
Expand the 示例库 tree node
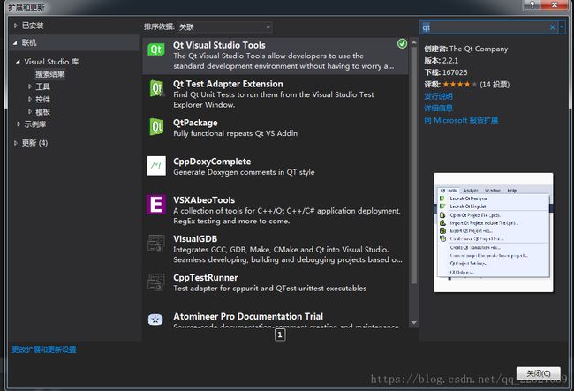[x=19, y=124]
